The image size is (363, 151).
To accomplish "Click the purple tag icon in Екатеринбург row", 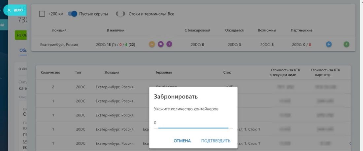I will click(161, 44).
